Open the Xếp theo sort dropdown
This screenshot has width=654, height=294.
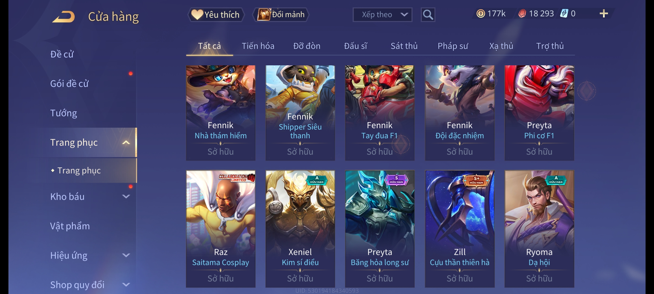point(382,15)
